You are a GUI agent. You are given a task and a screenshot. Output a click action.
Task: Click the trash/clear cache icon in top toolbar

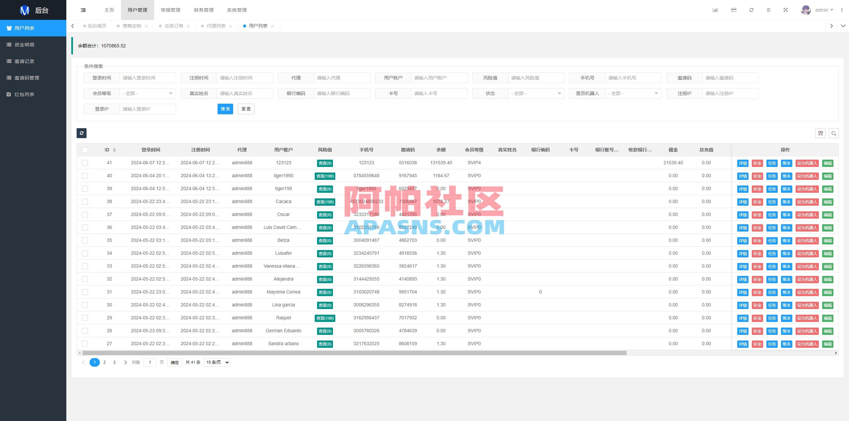(769, 10)
